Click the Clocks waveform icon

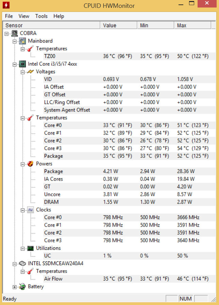[31, 210]
